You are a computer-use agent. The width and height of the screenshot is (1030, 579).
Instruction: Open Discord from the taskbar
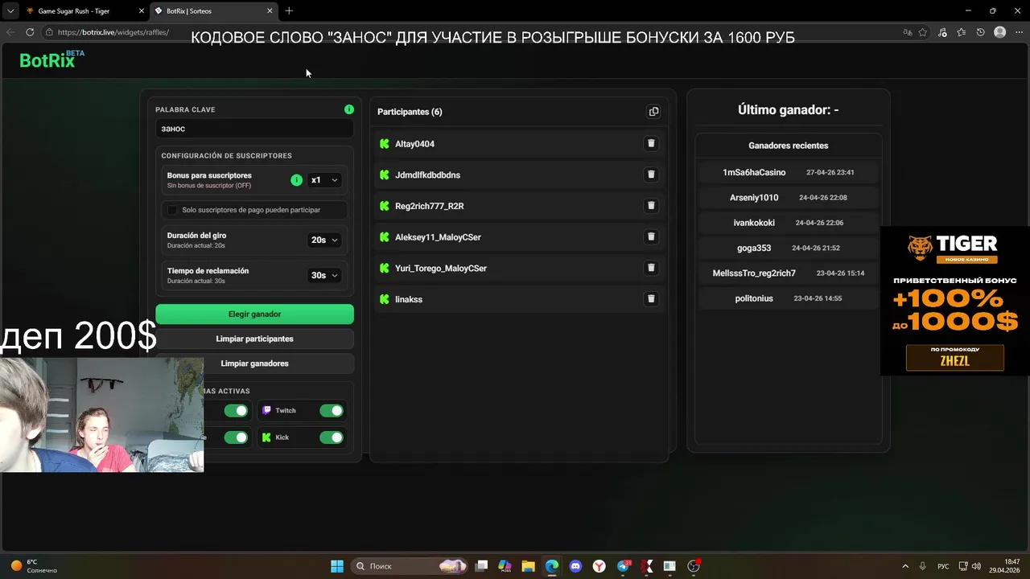point(575,566)
